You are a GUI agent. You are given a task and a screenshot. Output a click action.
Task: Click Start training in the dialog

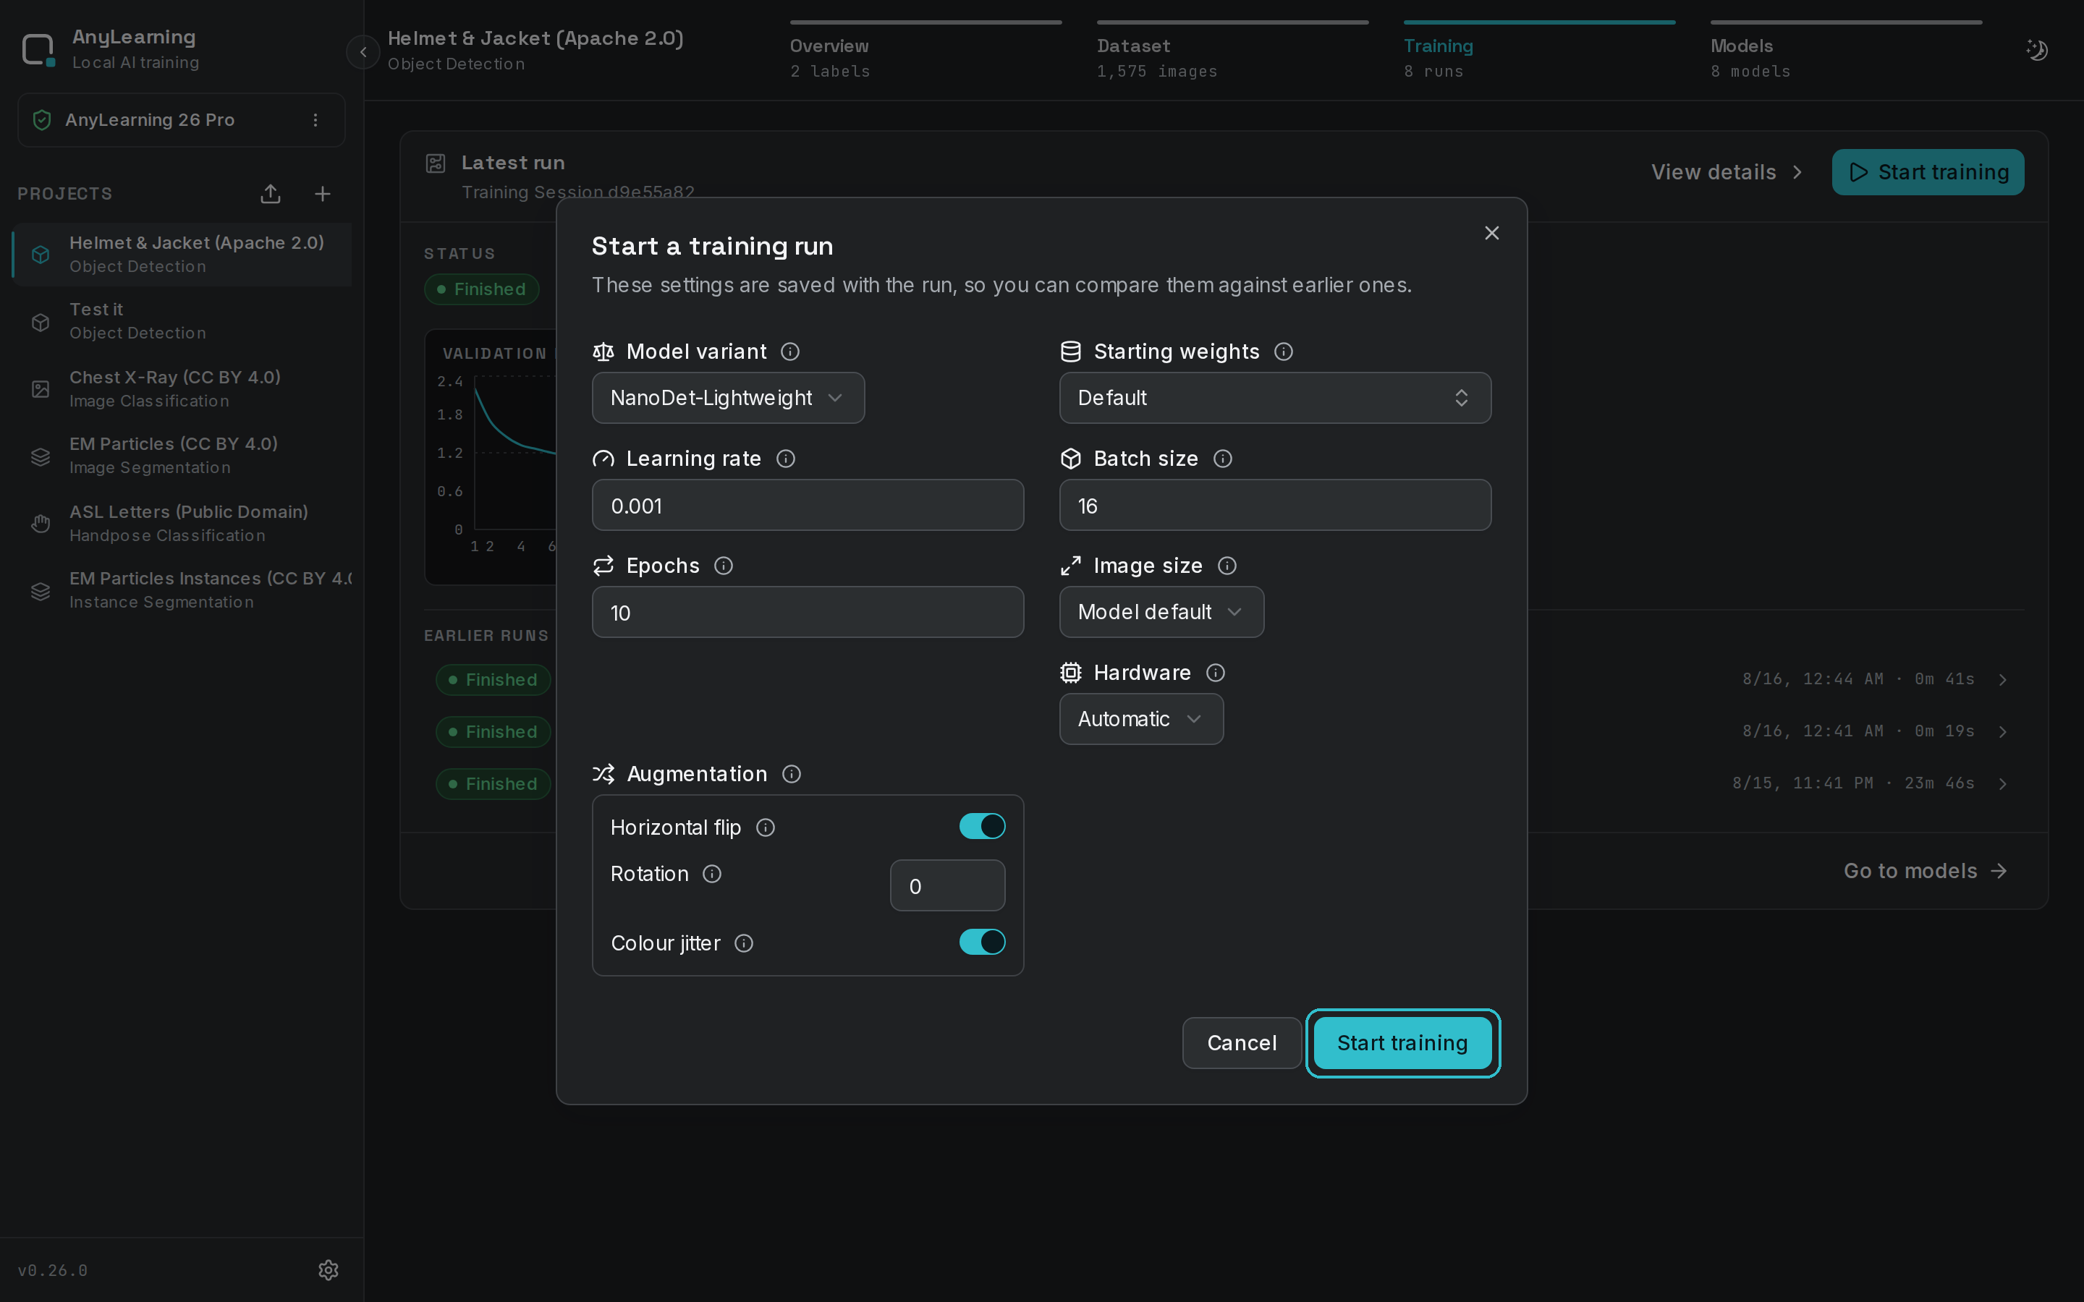coord(1403,1043)
